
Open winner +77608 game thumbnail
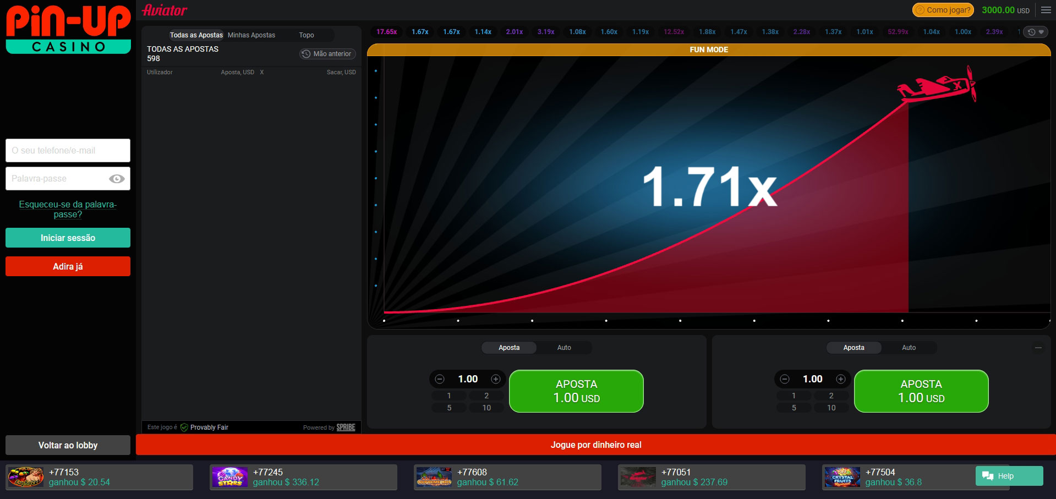434,477
